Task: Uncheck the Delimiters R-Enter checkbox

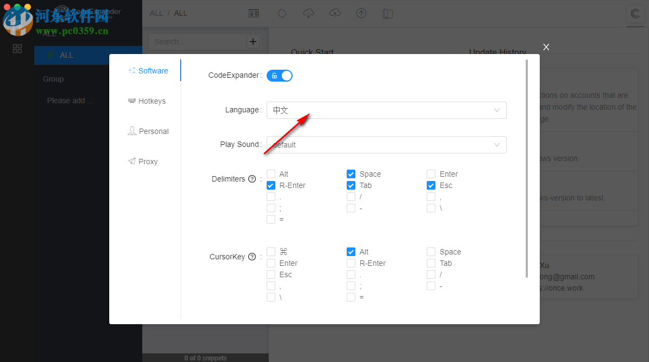Action: [271, 185]
